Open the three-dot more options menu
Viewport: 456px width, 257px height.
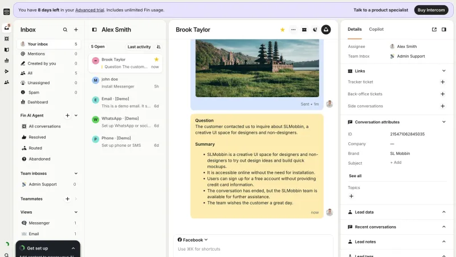[293, 30]
